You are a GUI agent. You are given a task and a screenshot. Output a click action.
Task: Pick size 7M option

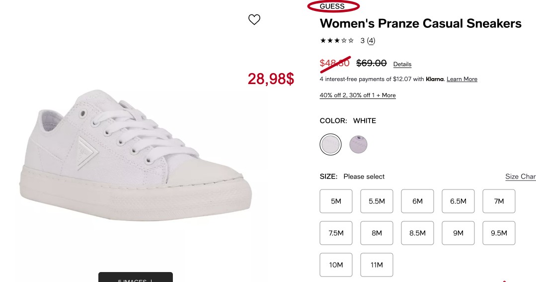(x=499, y=201)
